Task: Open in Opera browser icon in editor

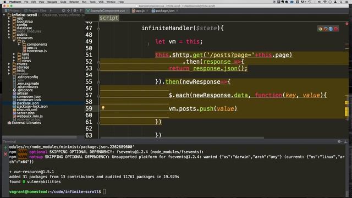Action: point(336,29)
